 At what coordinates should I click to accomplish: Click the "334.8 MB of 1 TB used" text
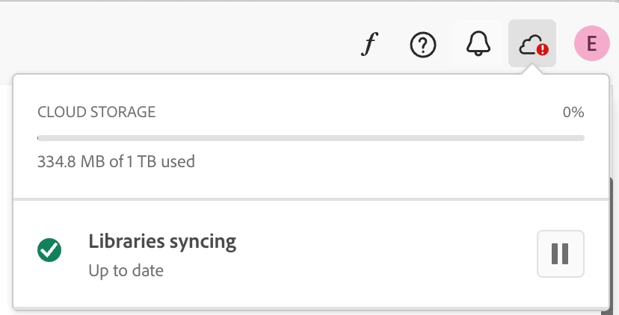(116, 160)
